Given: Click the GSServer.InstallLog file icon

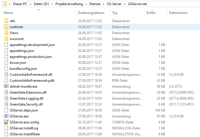Looking at the screenshot, I should (x=6, y=128).
